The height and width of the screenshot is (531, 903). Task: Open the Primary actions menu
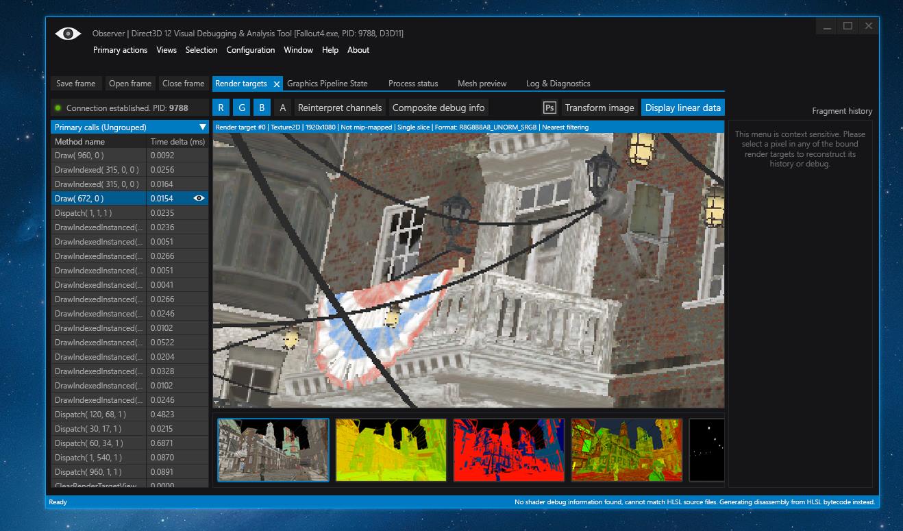click(121, 50)
